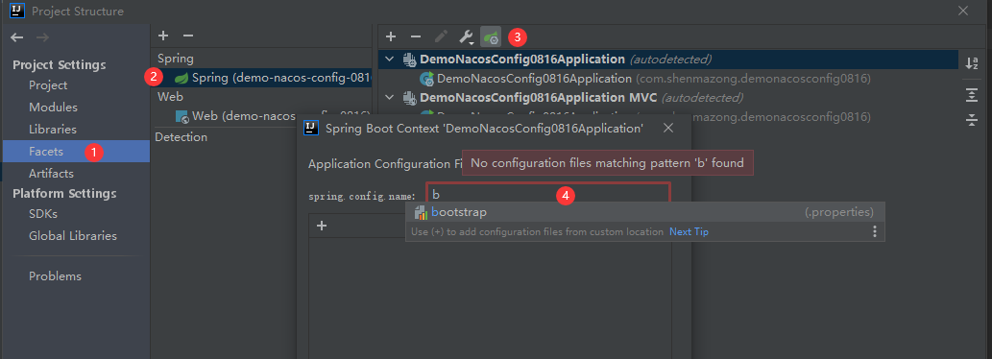Go back with the left arrow
This screenshot has height=359, width=992.
[17, 38]
